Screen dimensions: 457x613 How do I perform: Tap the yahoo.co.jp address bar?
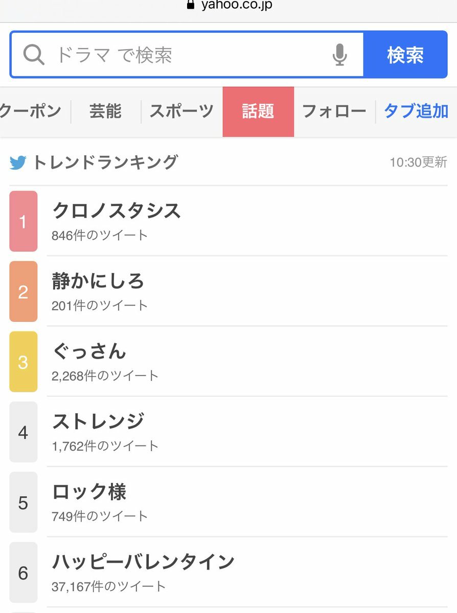[228, 6]
